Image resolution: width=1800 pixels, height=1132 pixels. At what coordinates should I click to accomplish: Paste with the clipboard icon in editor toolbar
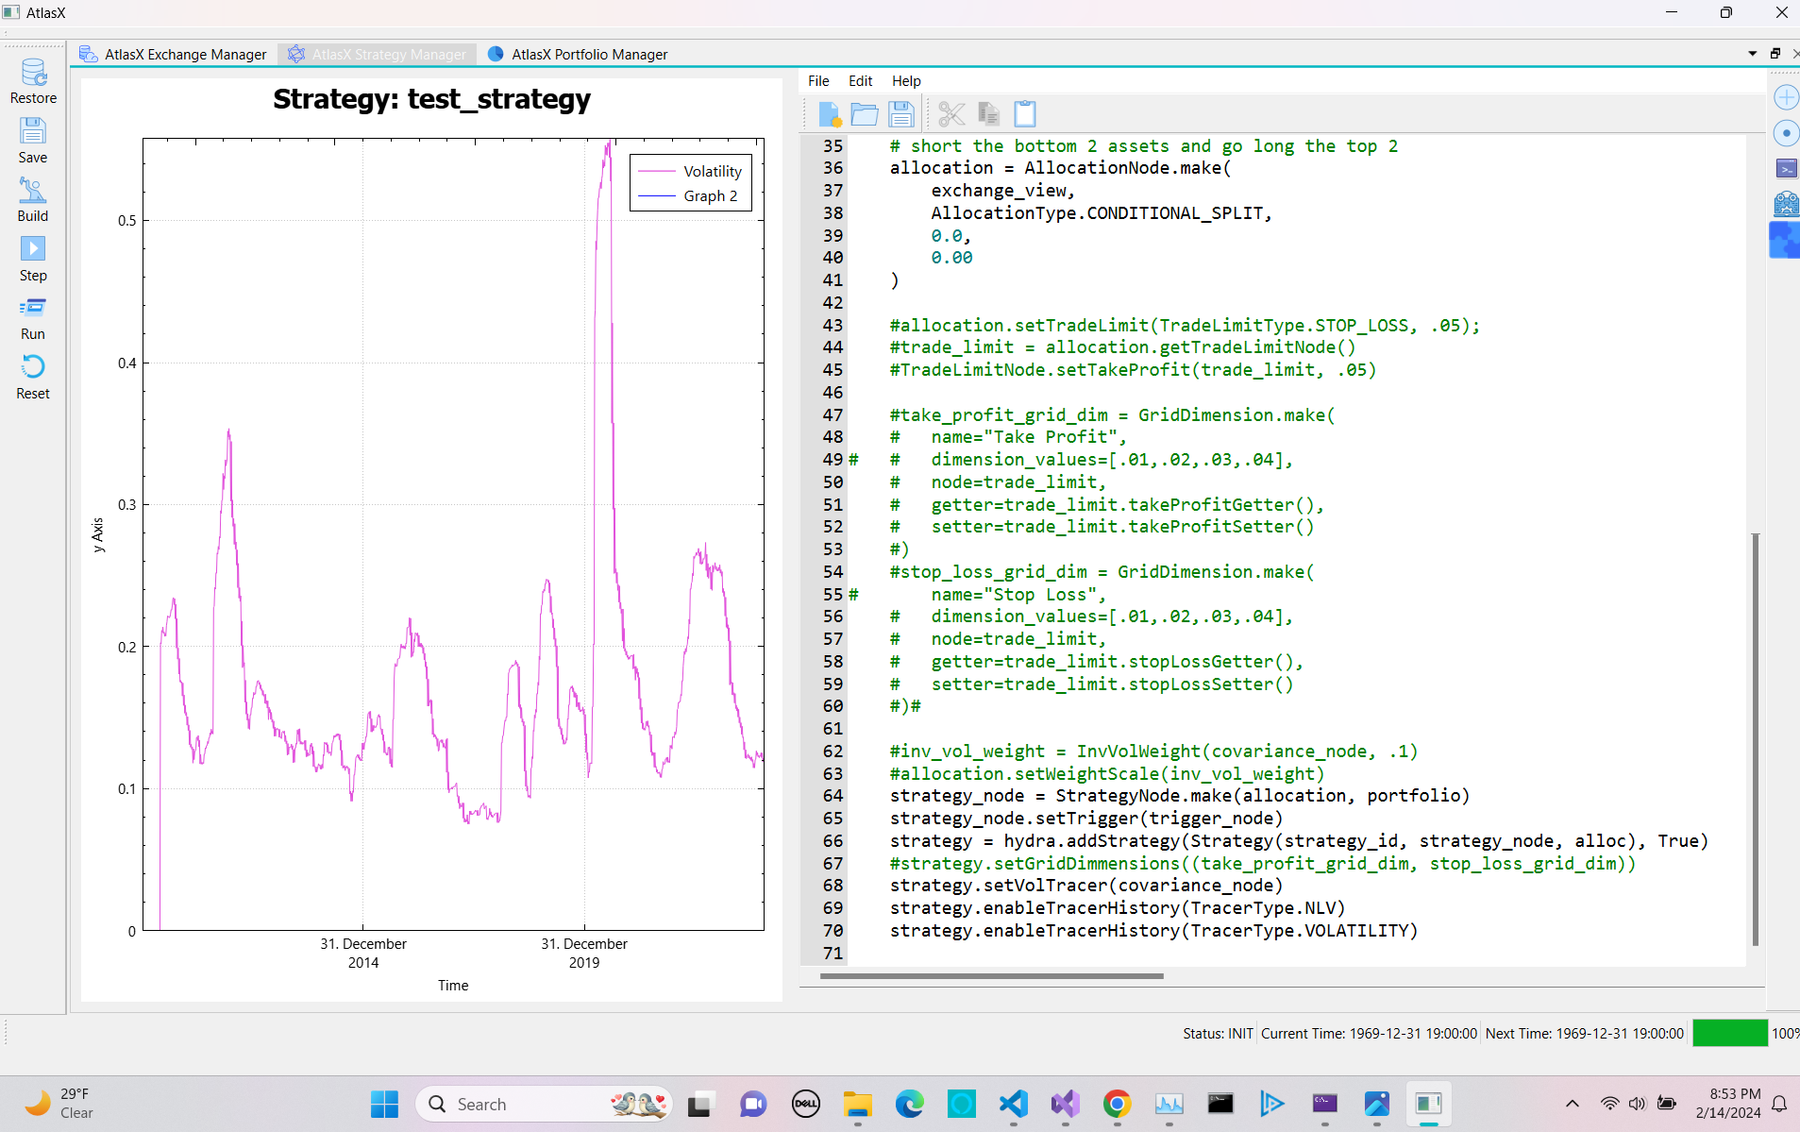coord(1024,114)
